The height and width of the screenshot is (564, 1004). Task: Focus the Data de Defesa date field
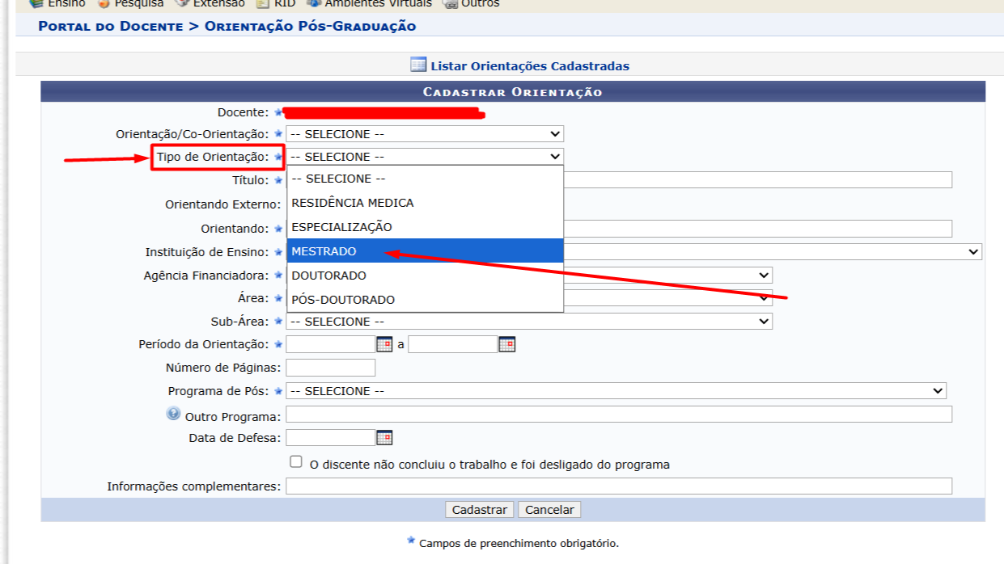tap(331, 438)
